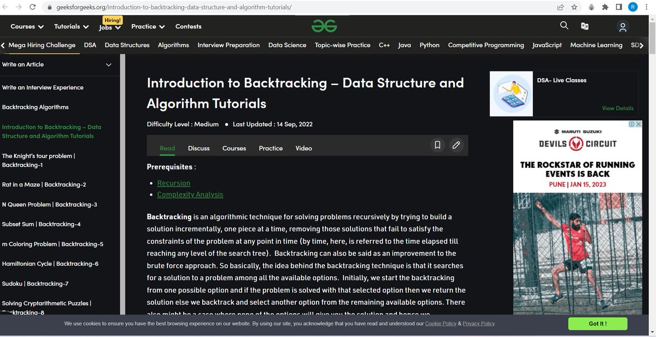
Task: Switch to the Video tab
Action: point(304,148)
